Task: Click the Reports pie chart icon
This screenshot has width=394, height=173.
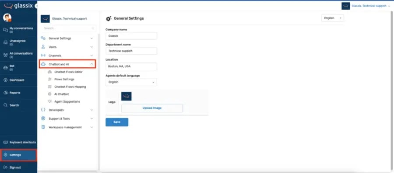Action: 6,93
